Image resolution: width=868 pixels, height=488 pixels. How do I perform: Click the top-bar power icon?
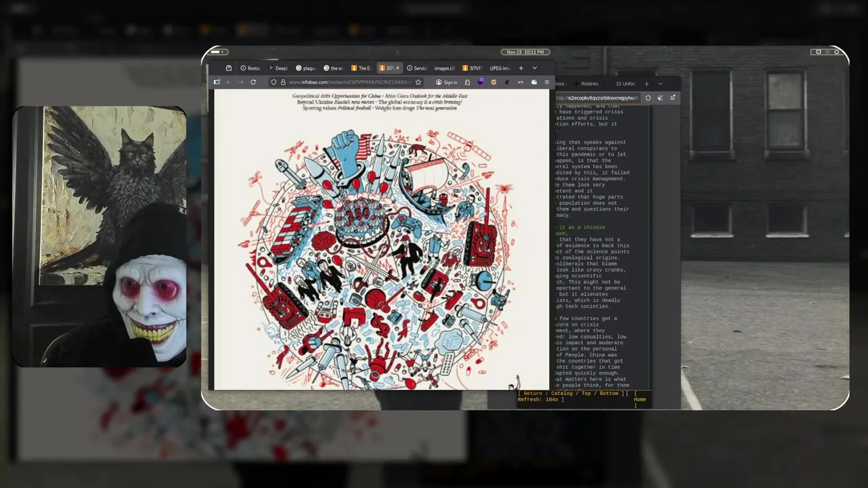pos(837,52)
